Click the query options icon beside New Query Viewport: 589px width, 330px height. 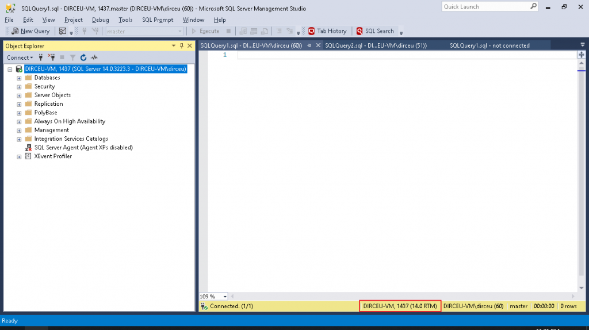pyautogui.click(x=63, y=31)
